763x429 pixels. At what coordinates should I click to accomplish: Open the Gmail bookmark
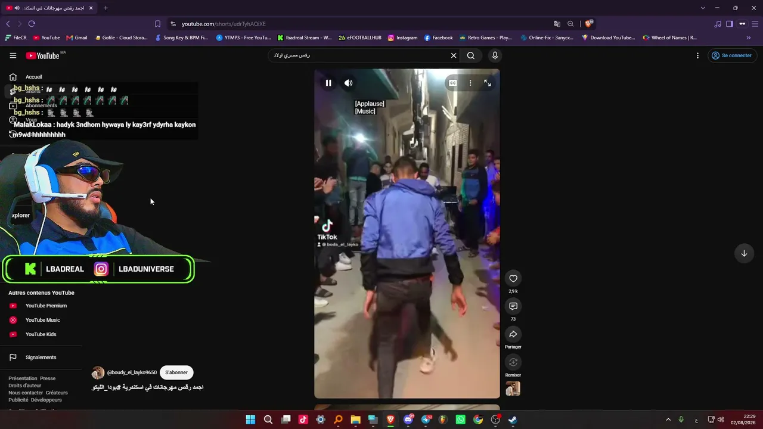[77, 38]
